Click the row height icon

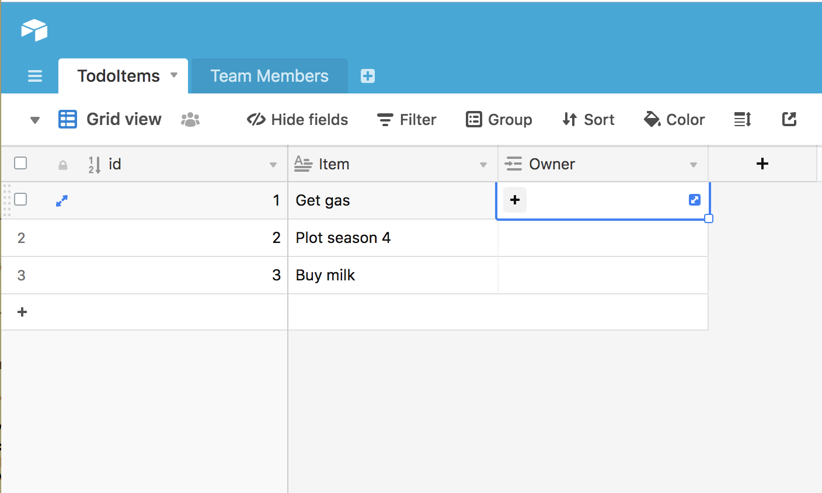tap(742, 120)
